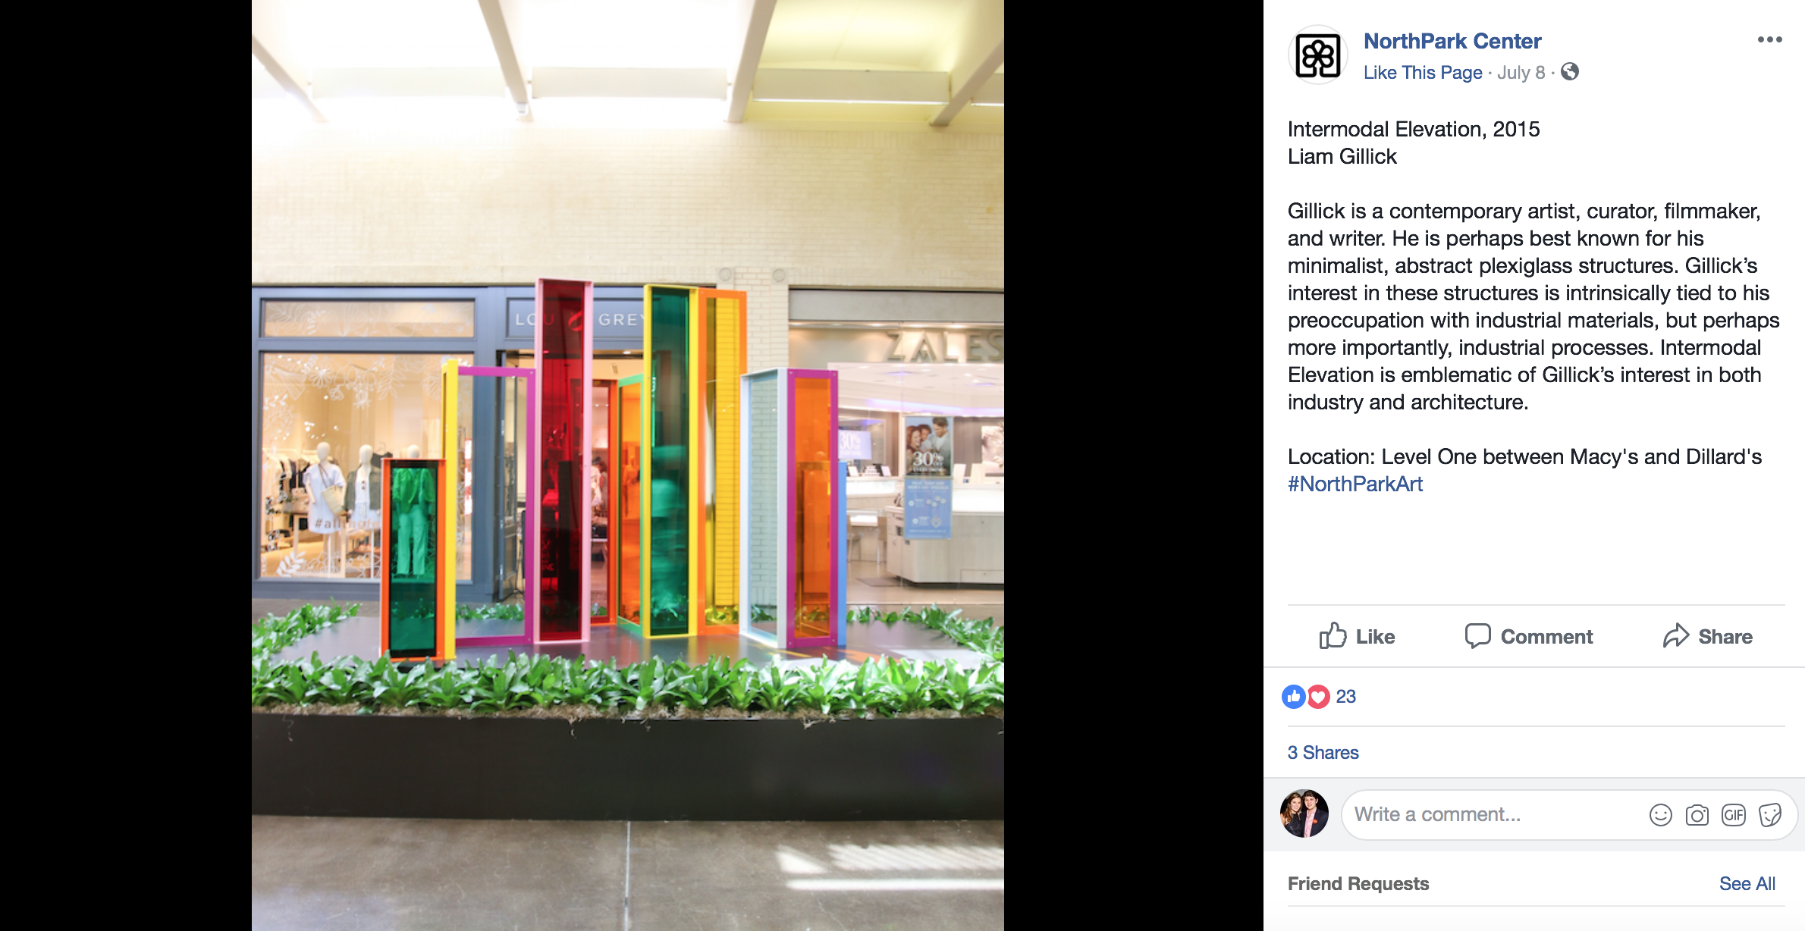The width and height of the screenshot is (1805, 931).
Task: Click See All friend requests
Action: coord(1747,883)
